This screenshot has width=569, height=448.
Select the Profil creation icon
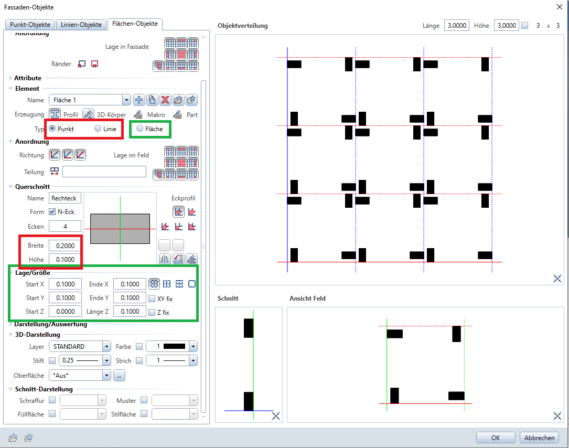click(55, 114)
